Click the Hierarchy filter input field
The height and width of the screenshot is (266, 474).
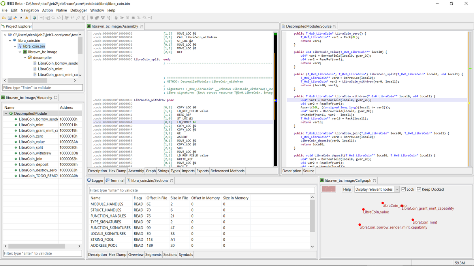43,253
